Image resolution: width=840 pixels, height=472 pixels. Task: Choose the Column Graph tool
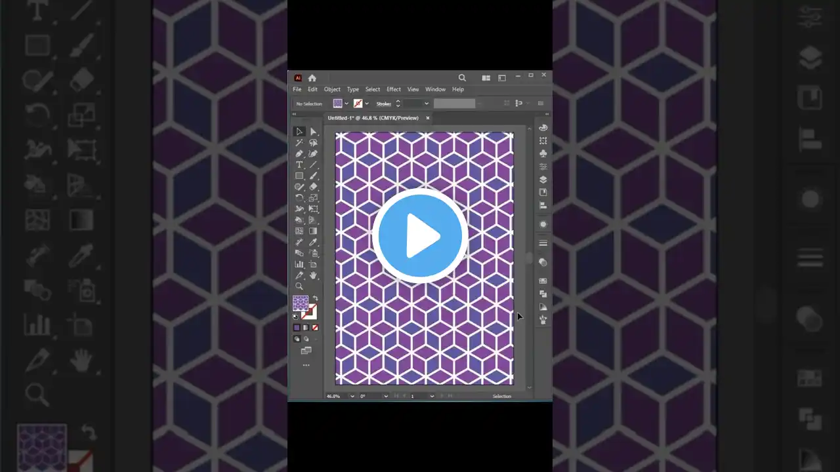(299, 264)
